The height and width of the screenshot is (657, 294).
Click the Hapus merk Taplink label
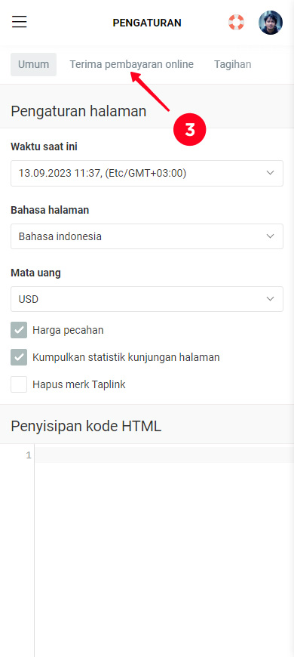(x=78, y=384)
